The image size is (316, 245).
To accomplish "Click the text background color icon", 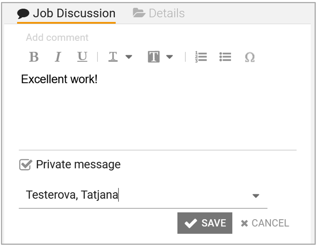I will coord(154,57).
